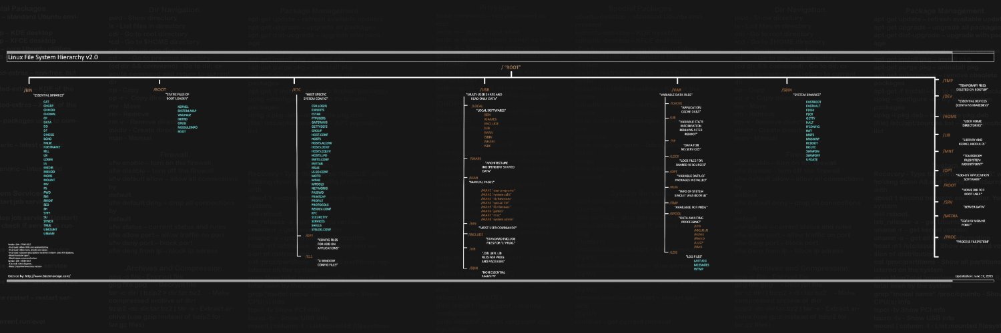Click SWAPOFF in the /SBIN list

click(x=813, y=155)
